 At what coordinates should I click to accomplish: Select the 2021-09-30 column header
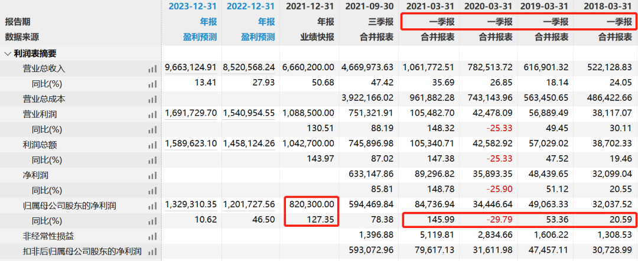tap(369, 6)
